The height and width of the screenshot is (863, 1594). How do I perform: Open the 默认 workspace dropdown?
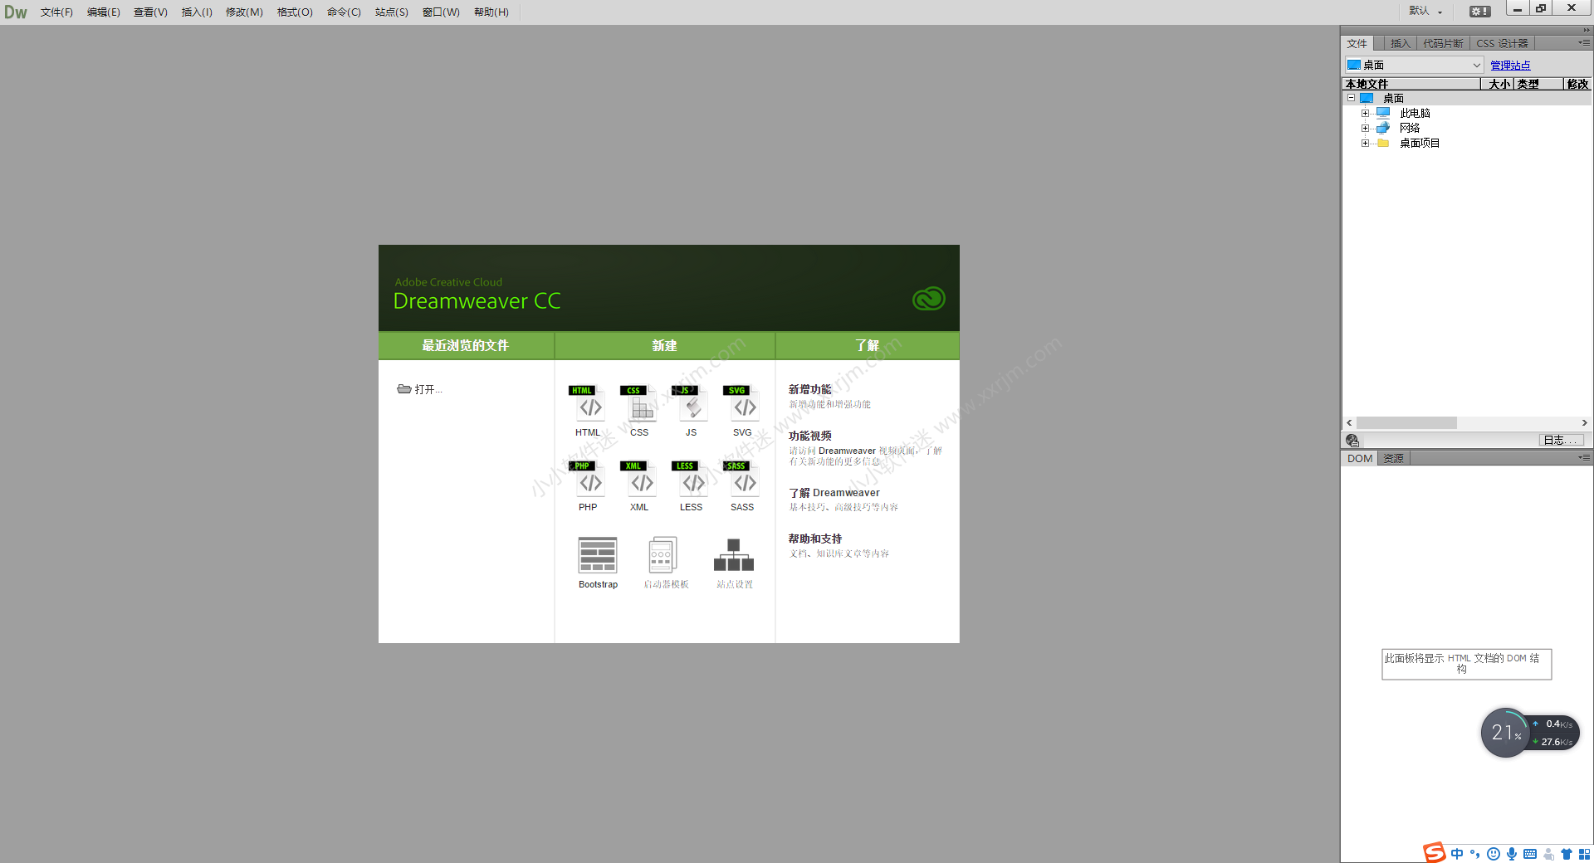click(x=1425, y=11)
